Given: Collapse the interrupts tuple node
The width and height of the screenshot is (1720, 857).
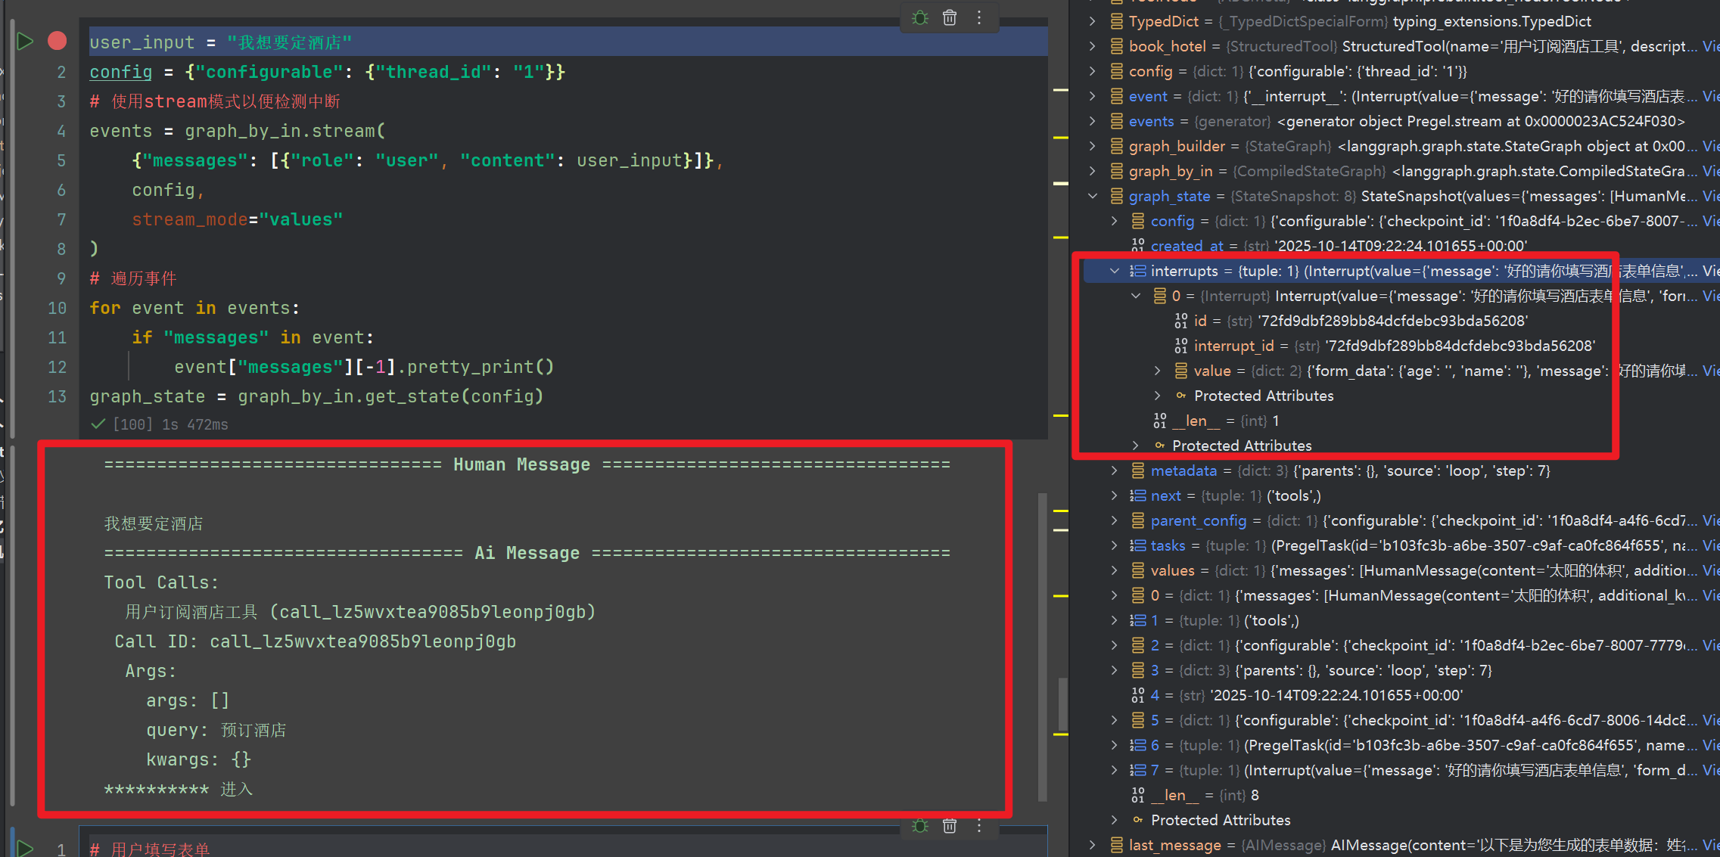Looking at the screenshot, I should click(1115, 271).
